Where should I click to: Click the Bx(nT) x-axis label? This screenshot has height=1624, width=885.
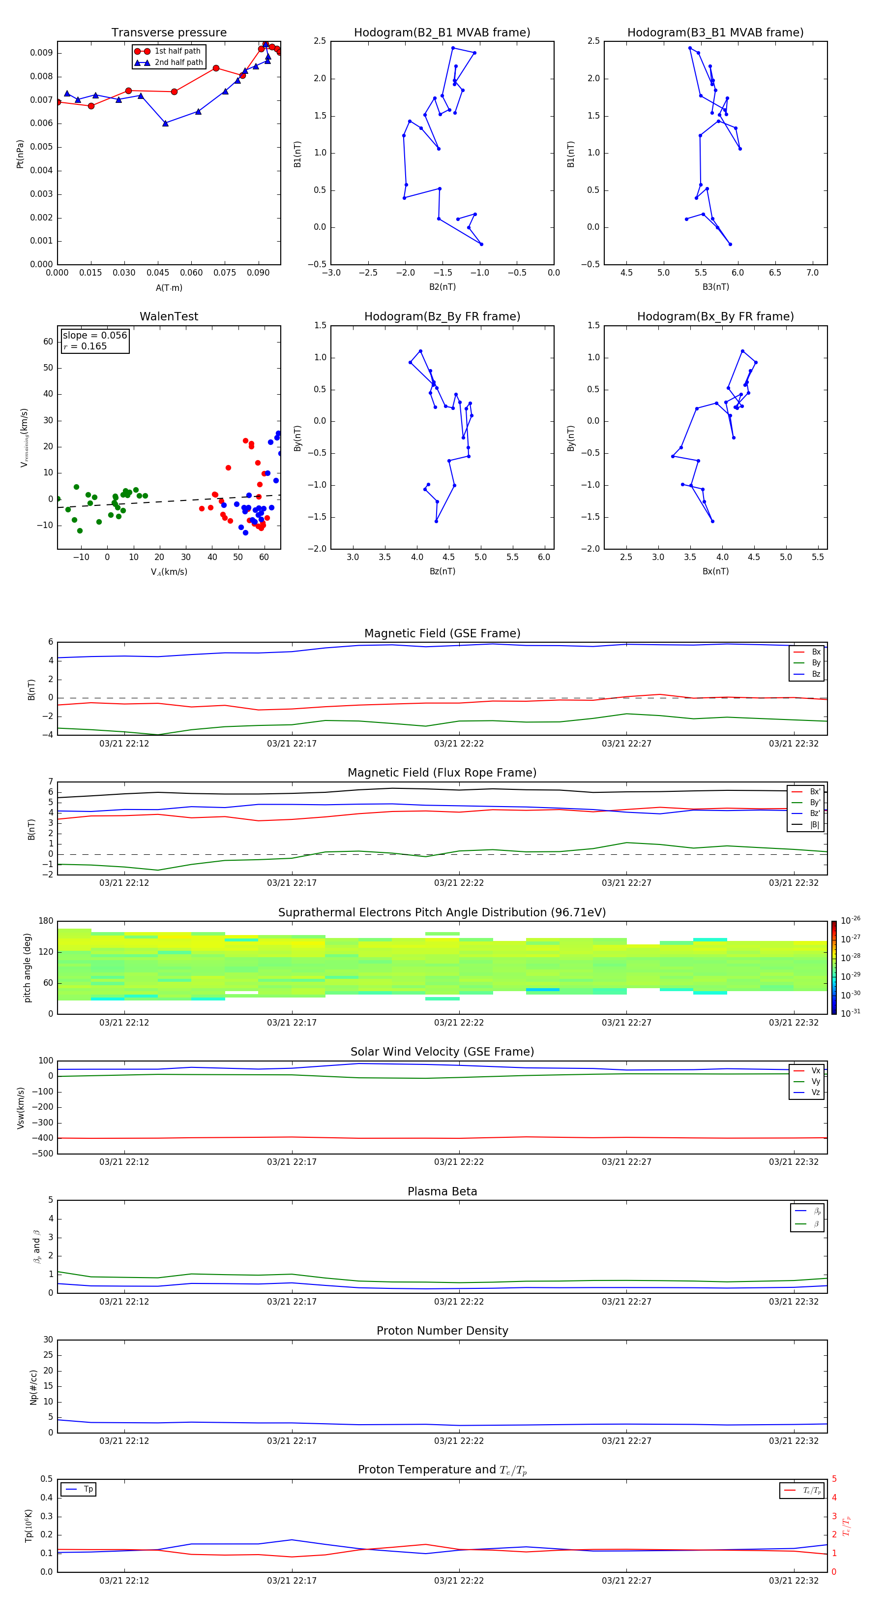click(715, 571)
